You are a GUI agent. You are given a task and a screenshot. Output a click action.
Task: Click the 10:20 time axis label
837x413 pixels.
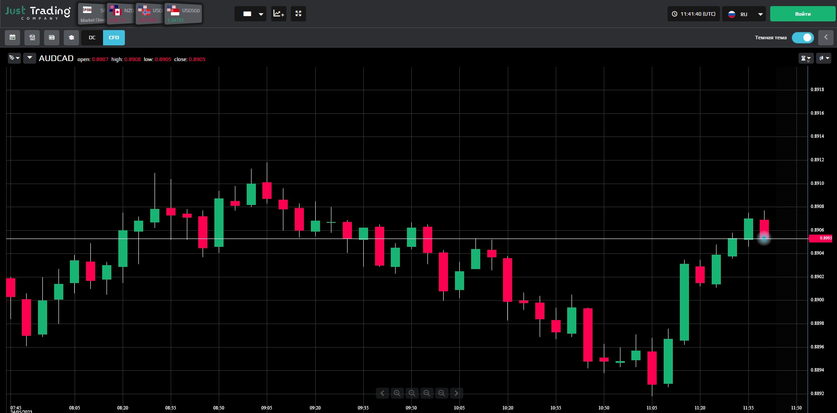pos(507,408)
